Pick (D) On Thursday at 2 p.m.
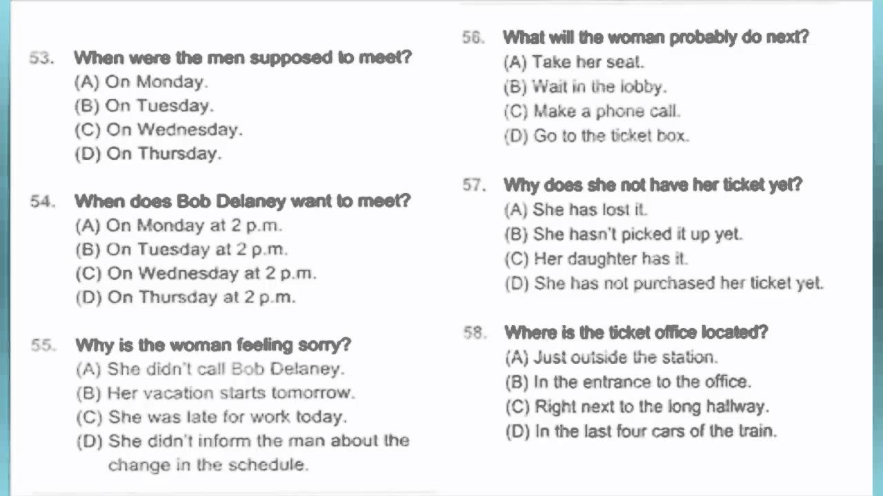 186,298
